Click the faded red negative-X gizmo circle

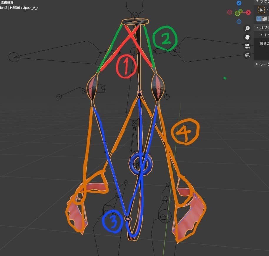[230, 12]
